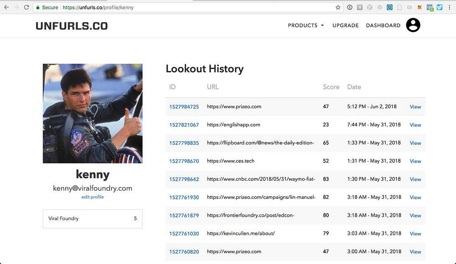This screenshot has width=456, height=264.
Task: Click the UNFURLS.CO logo
Action: click(72, 26)
